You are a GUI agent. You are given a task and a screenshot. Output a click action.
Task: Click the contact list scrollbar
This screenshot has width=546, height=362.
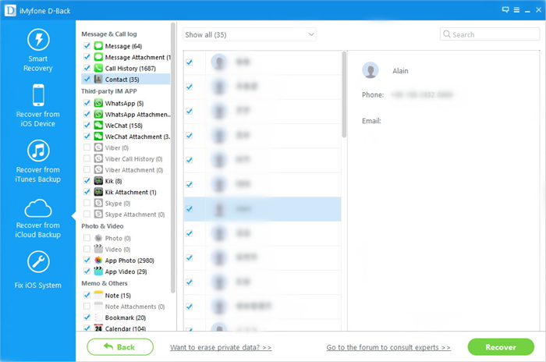tap(344, 94)
